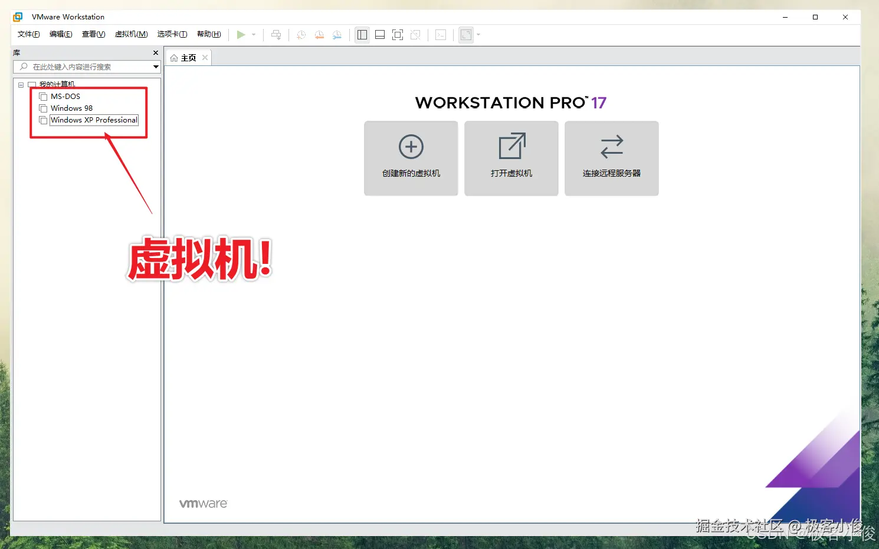Minimize the VMware Workstation window
The image size is (879, 549).
pyautogui.click(x=785, y=17)
